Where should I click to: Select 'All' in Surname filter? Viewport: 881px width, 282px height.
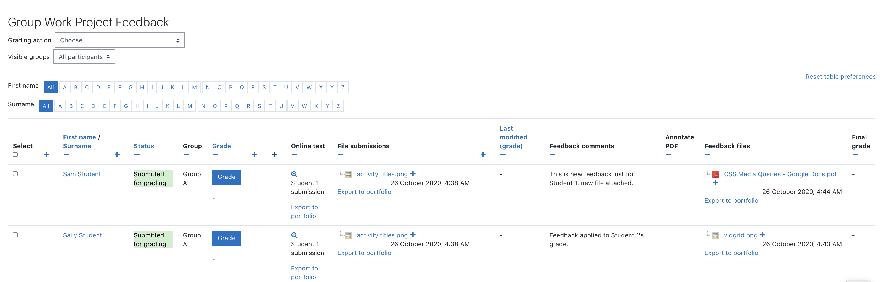click(x=46, y=106)
